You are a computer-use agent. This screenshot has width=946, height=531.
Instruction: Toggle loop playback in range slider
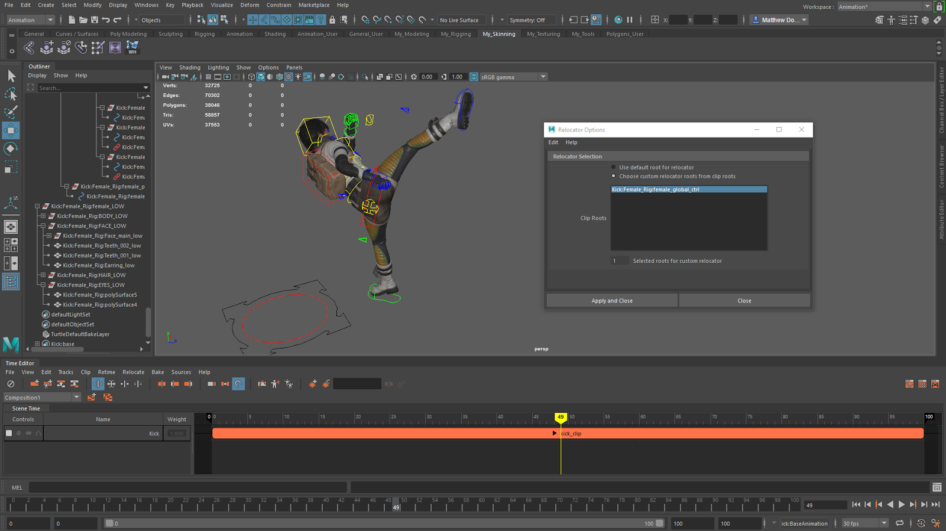(899, 523)
